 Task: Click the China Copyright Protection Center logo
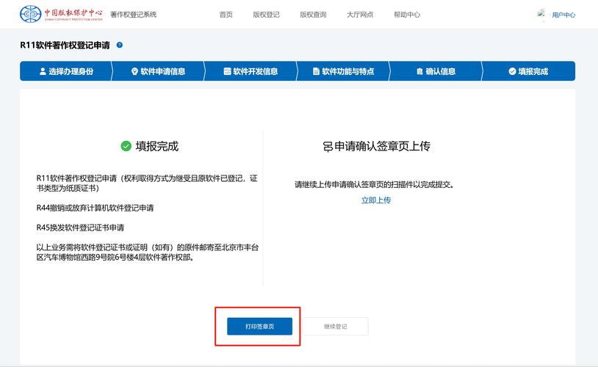coord(61,14)
